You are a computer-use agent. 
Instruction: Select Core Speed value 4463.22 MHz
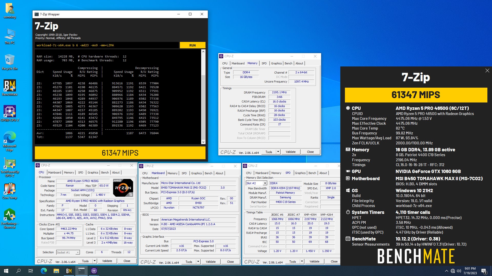point(69,229)
